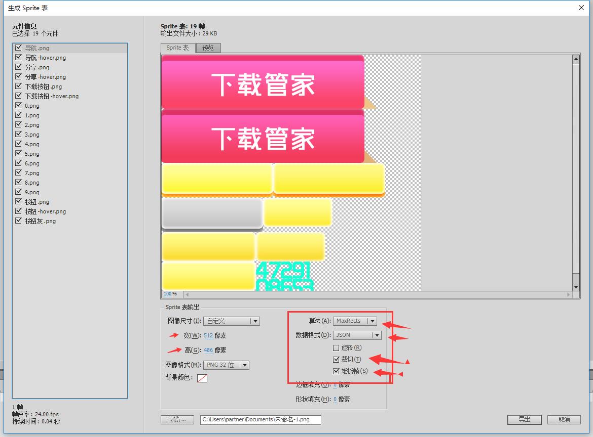Toggle the 下载按钮.png checkbox

point(18,86)
